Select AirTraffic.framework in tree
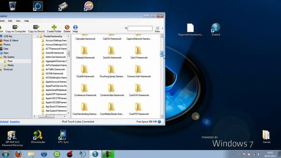This screenshot has height=158, width=281. pyautogui.click(x=55, y=69)
